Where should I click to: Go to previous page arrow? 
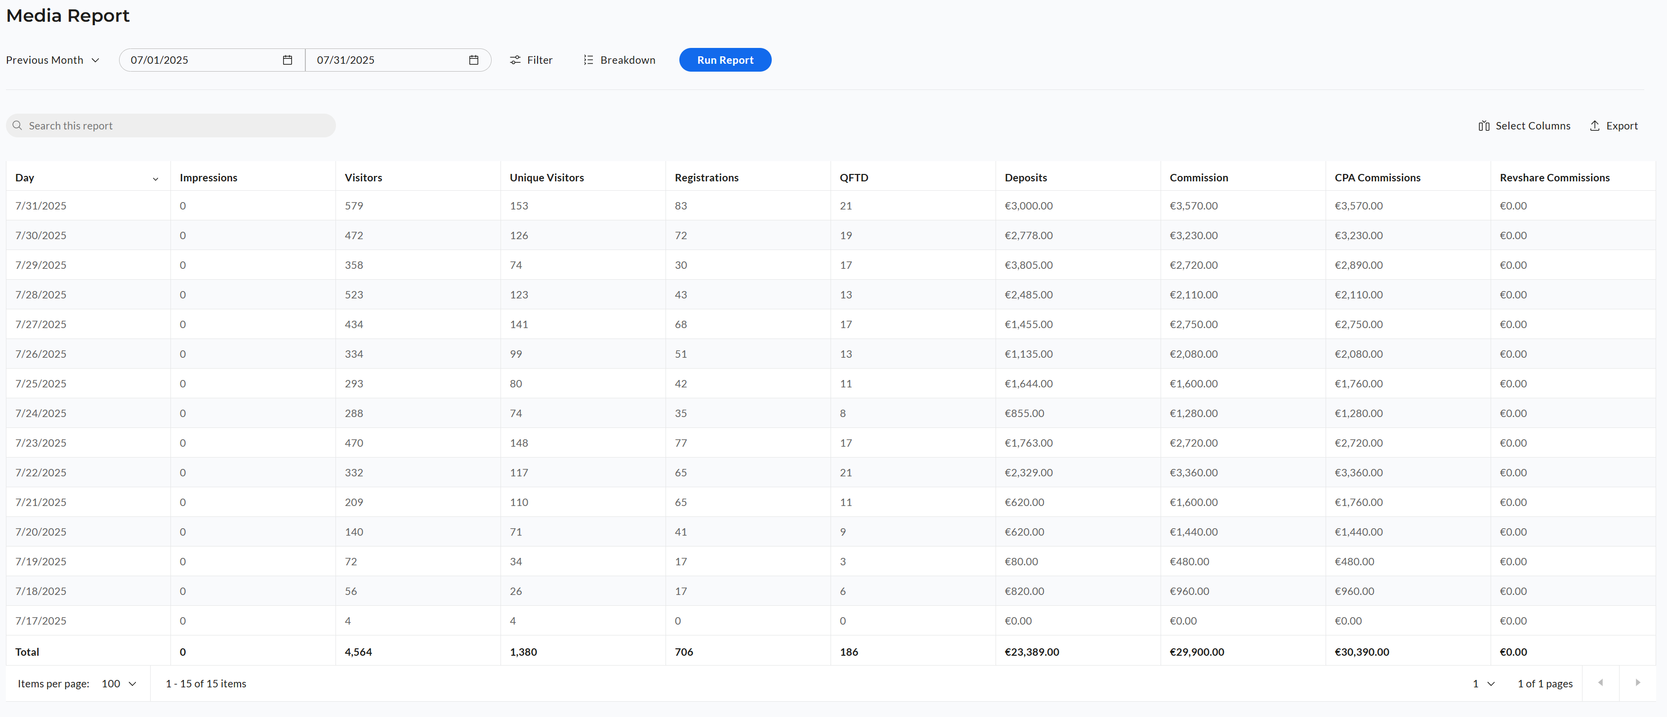coord(1600,683)
